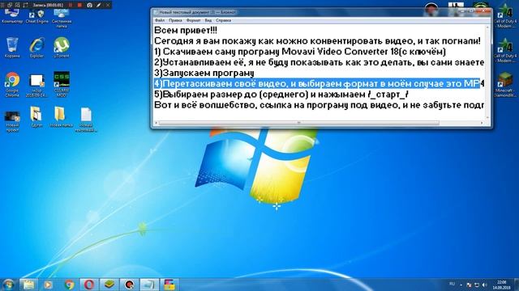Open Windows Media Player from taskbar
Viewport: 519px width, 291px height.
tap(49, 285)
